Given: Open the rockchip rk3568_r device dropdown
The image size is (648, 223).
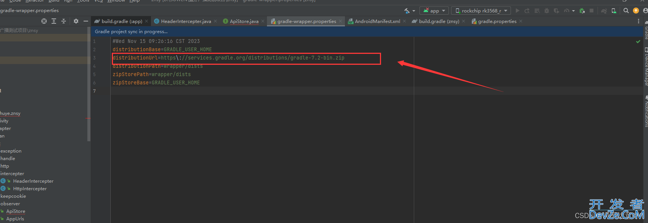Looking at the screenshot, I should (481, 11).
